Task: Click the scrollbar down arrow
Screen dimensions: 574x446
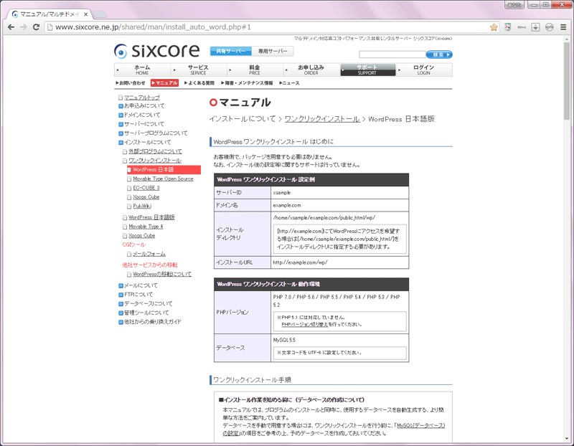Action: (x=567, y=439)
